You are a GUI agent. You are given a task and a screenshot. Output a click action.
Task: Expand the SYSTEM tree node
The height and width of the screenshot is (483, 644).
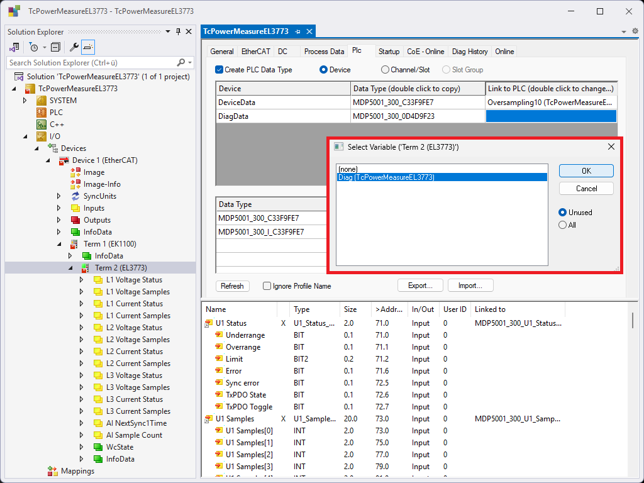pos(25,101)
